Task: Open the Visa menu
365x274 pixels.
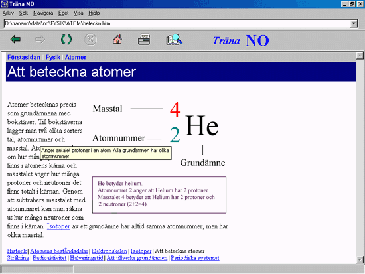Action: [x=78, y=13]
